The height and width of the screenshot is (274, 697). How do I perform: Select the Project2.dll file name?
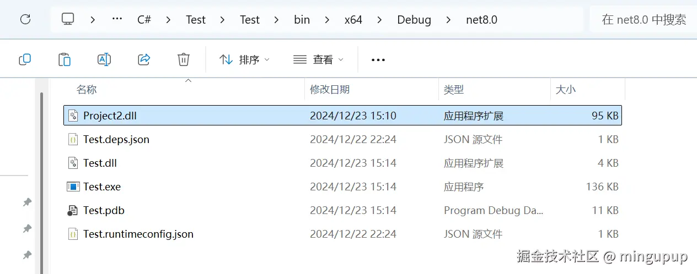pos(110,116)
